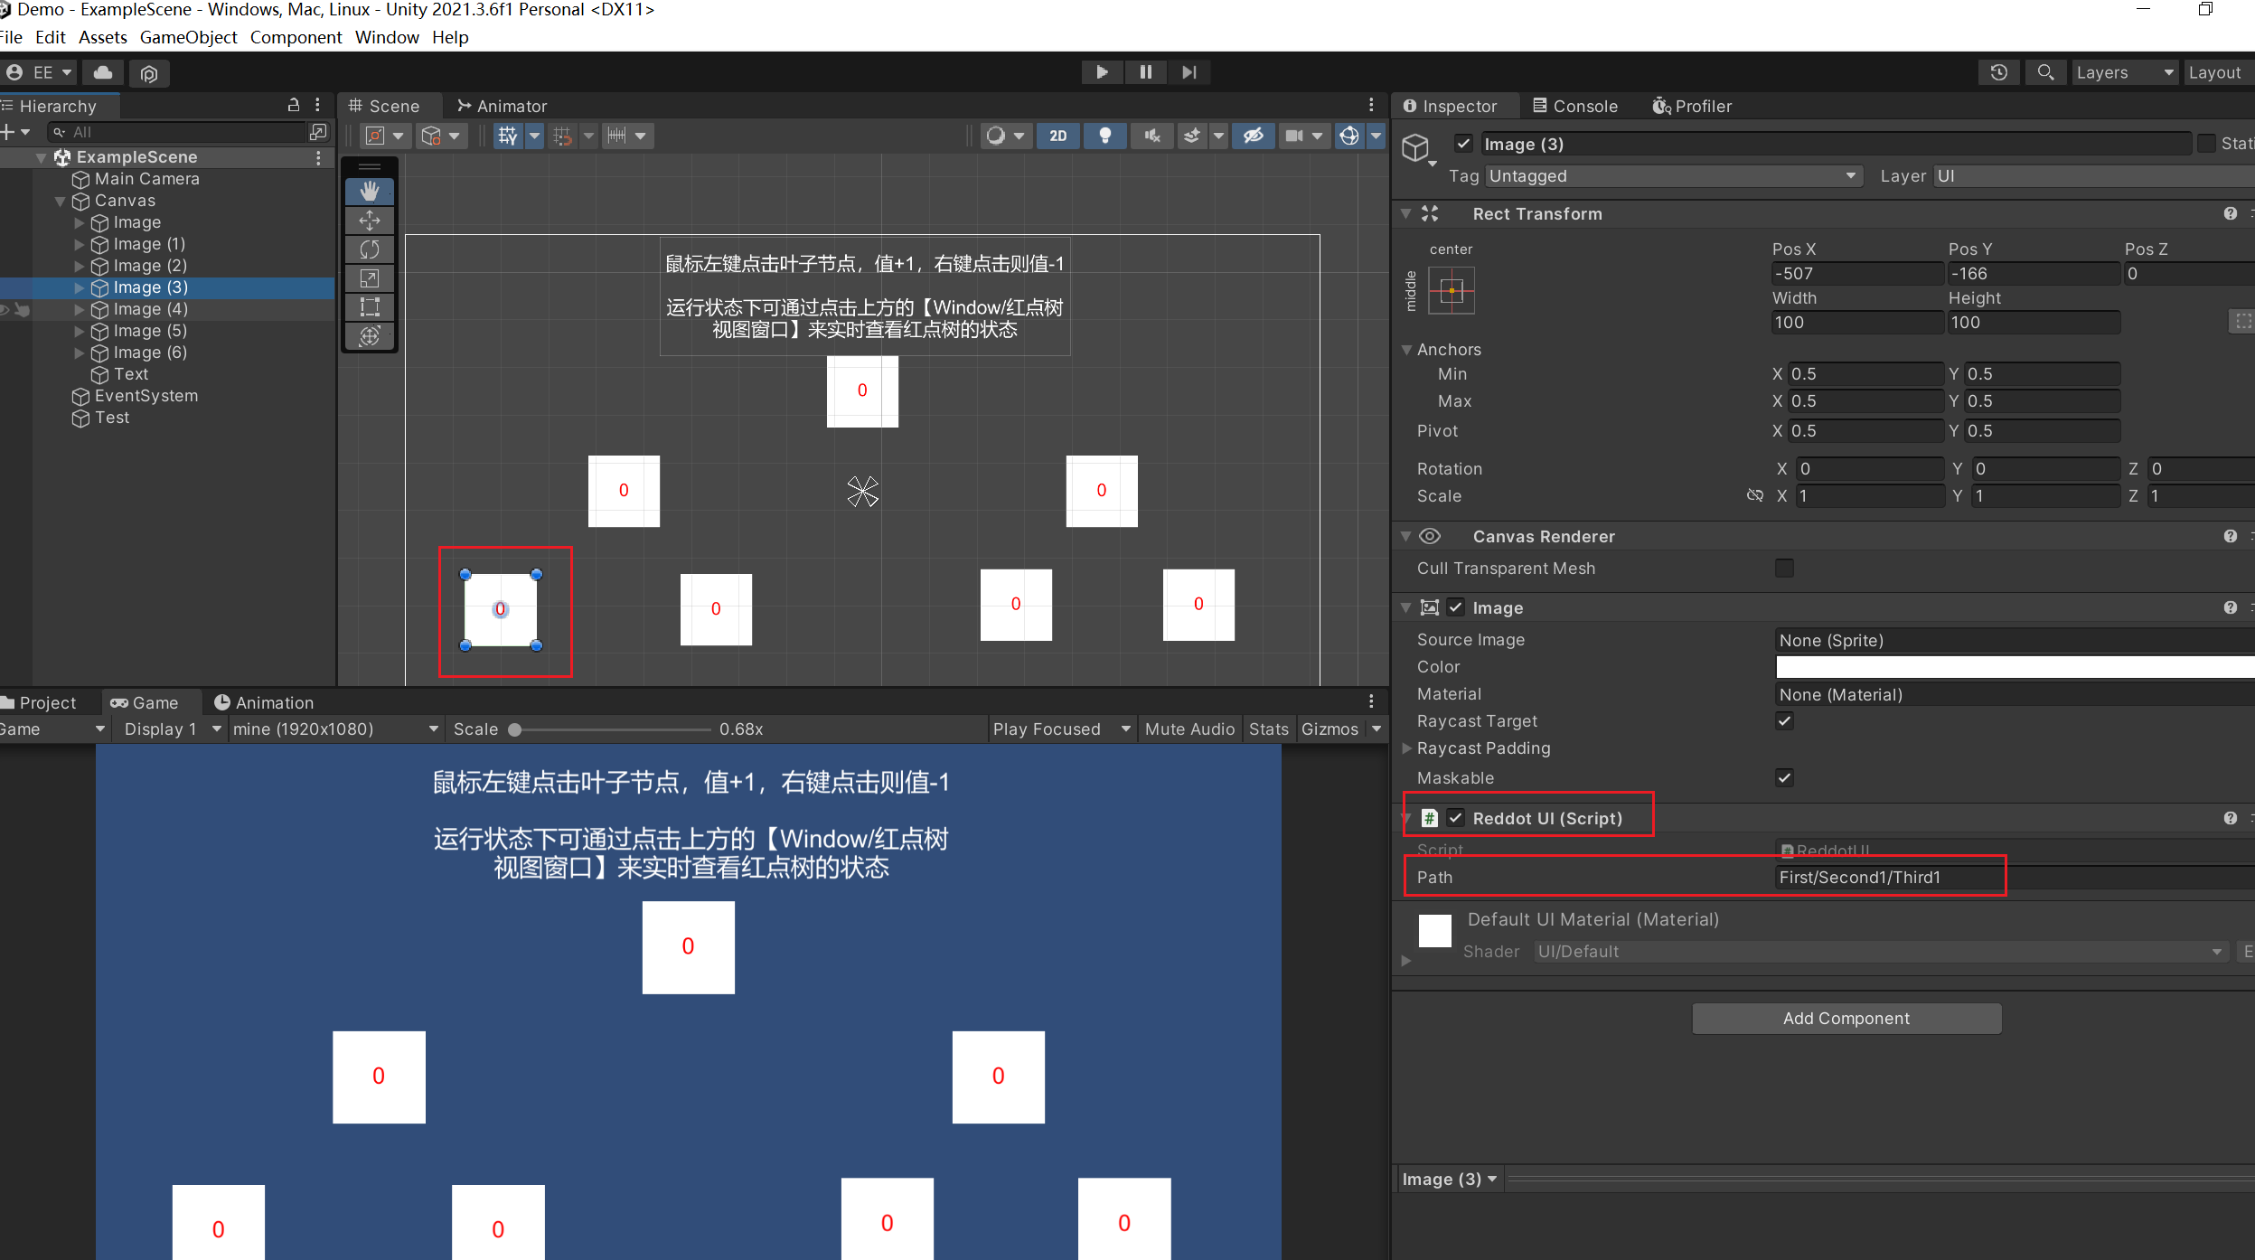Click the Gizmos button in Game view
The height and width of the screenshot is (1260, 2255).
coord(1330,729)
